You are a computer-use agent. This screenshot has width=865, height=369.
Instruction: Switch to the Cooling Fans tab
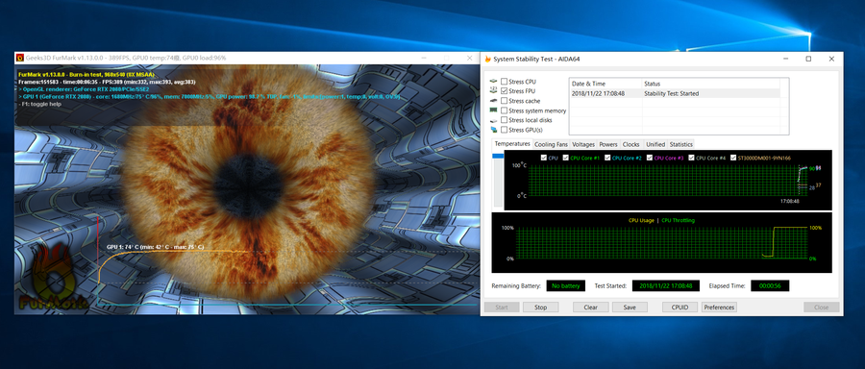pos(551,144)
